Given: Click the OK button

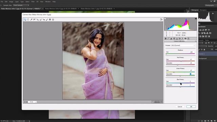Looking at the screenshot, I should (x=191, y=107).
